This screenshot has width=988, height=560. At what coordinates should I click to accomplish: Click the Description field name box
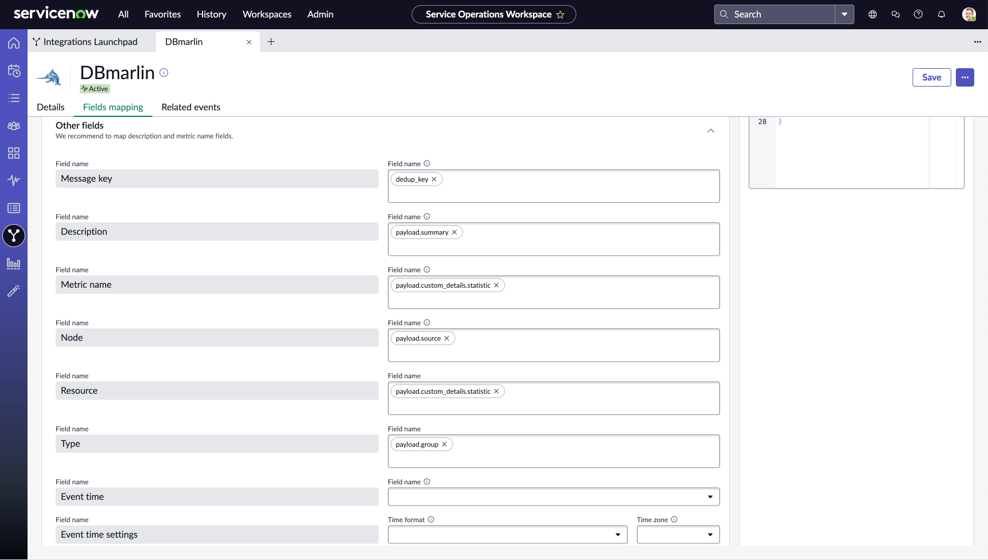click(217, 232)
